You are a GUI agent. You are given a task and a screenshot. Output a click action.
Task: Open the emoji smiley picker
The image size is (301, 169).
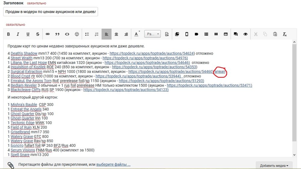pos(77,34)
